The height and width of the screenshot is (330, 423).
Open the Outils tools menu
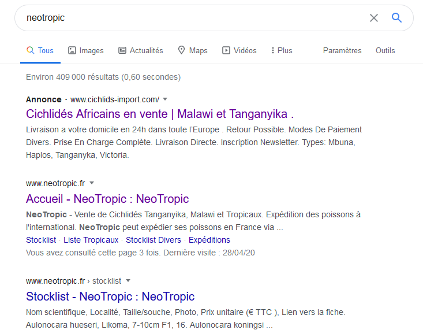click(x=385, y=50)
